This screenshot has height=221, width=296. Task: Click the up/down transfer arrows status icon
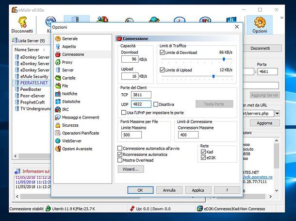point(132,208)
